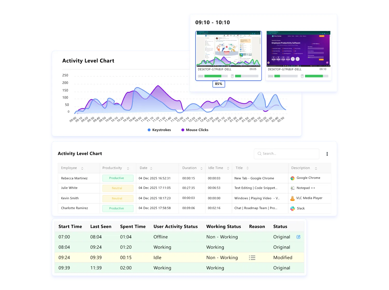Open the Google Chrome description icon

coord(293,178)
